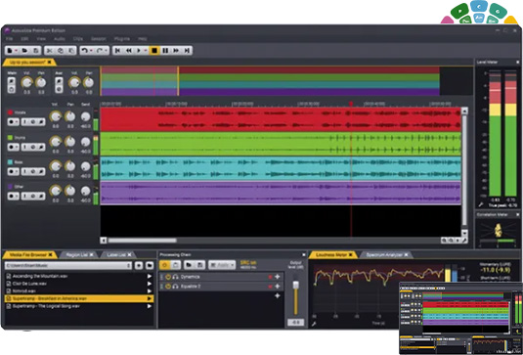Select Supertramp - Breakfast in America.wav file
523x355 pixels.
[x=79, y=298]
